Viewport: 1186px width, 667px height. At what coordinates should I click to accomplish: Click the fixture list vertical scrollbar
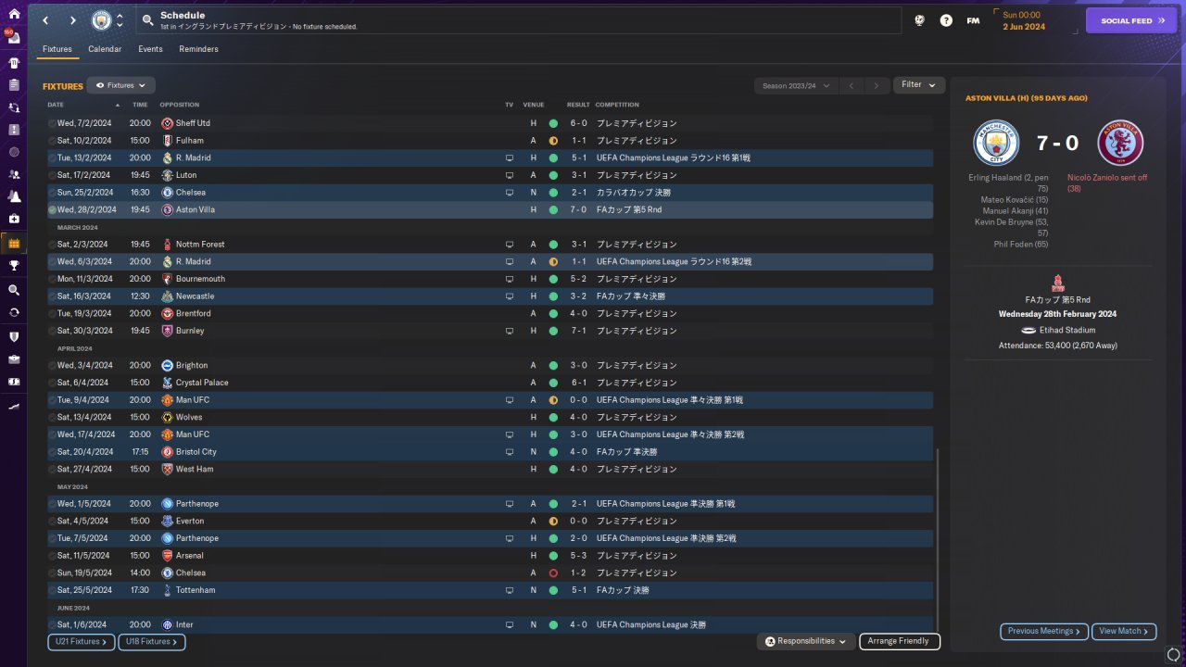click(938, 539)
